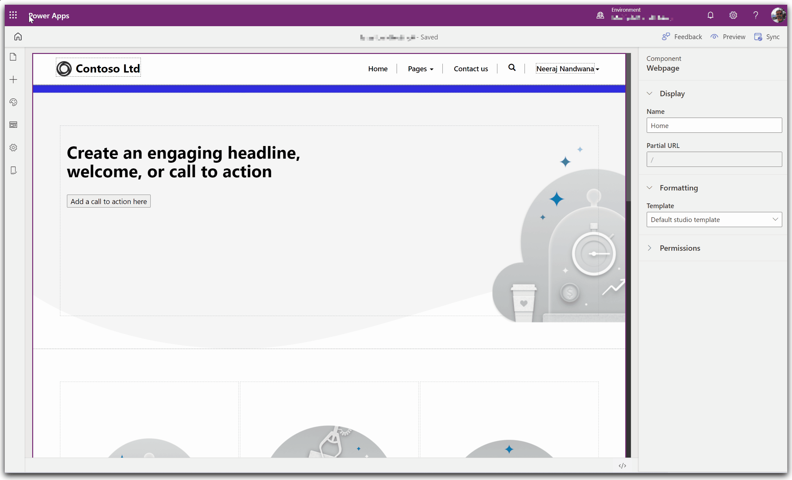Click the Components plus icon in the sidebar
The image size is (792, 480).
13,79
